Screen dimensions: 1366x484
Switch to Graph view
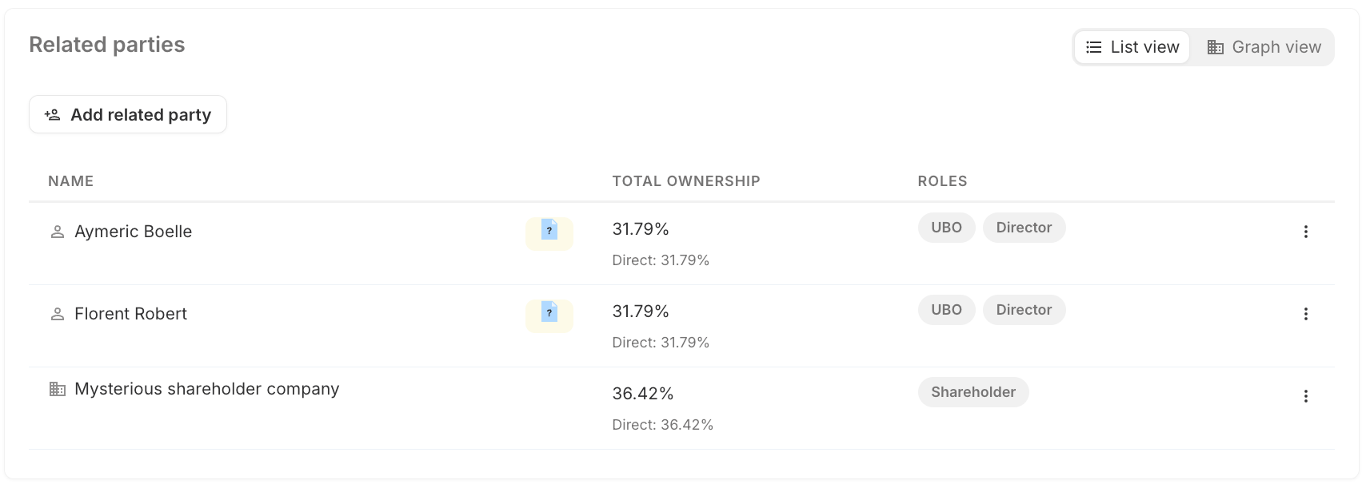(x=1264, y=47)
